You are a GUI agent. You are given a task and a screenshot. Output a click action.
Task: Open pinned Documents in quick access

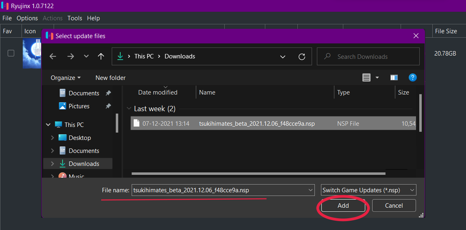pos(84,93)
